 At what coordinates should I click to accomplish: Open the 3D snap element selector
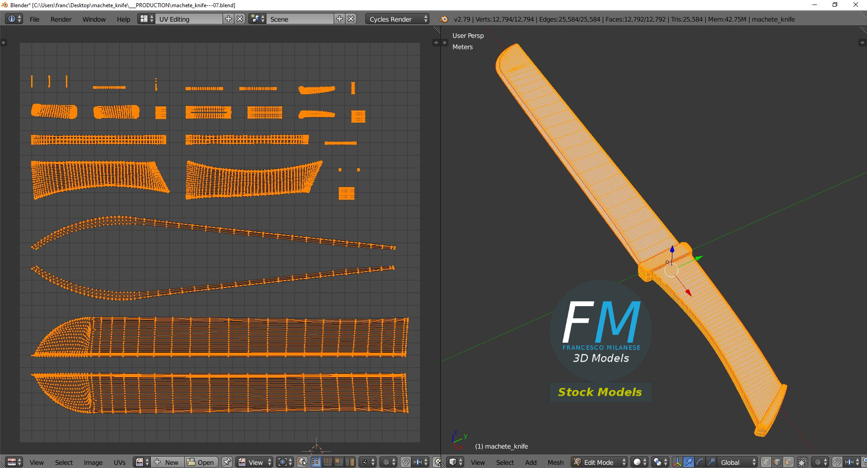[x=852, y=462]
